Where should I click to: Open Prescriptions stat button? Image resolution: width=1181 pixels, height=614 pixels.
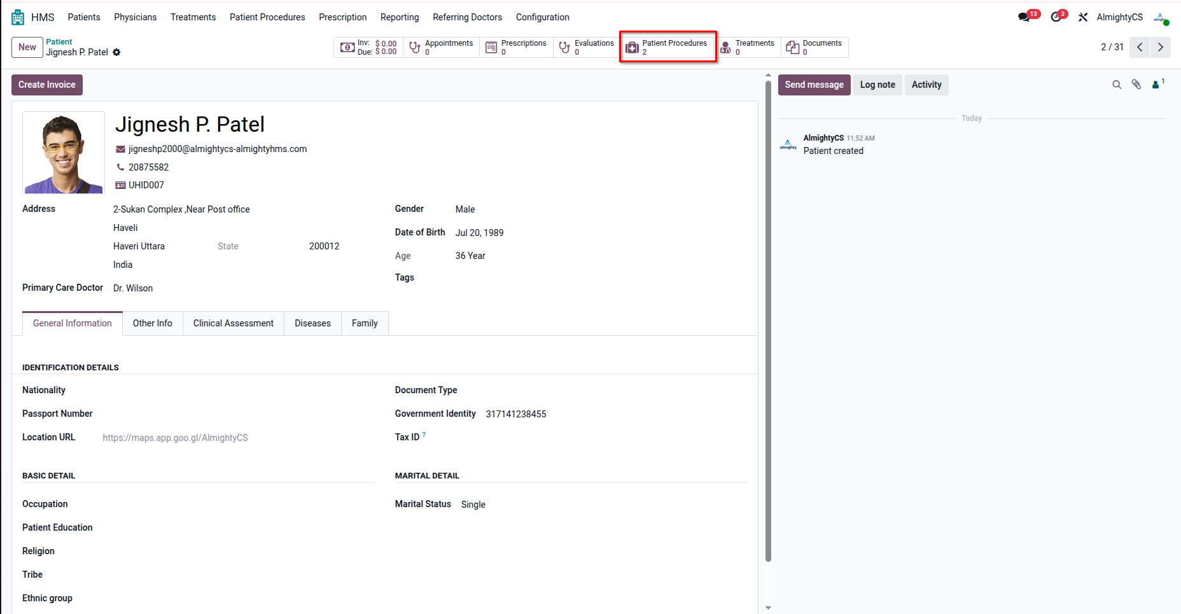516,47
